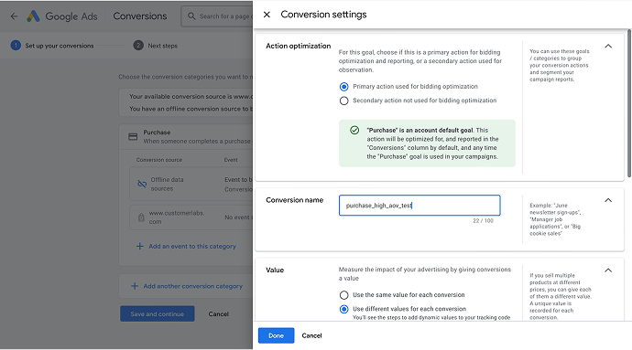Click Cancel in Conversion settings panel
Screen dimensions: 632x350
tap(311, 335)
